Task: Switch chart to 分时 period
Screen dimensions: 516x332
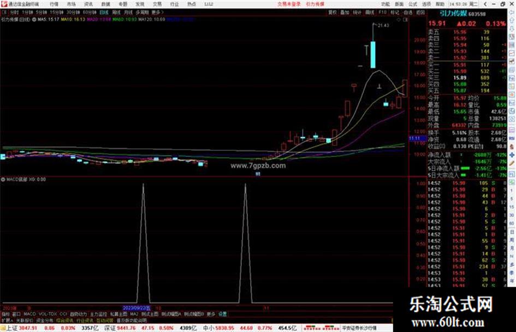Action: point(14,12)
